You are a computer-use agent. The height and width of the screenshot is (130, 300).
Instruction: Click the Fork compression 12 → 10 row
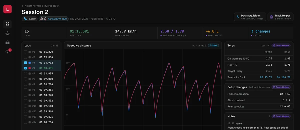tap(259, 94)
